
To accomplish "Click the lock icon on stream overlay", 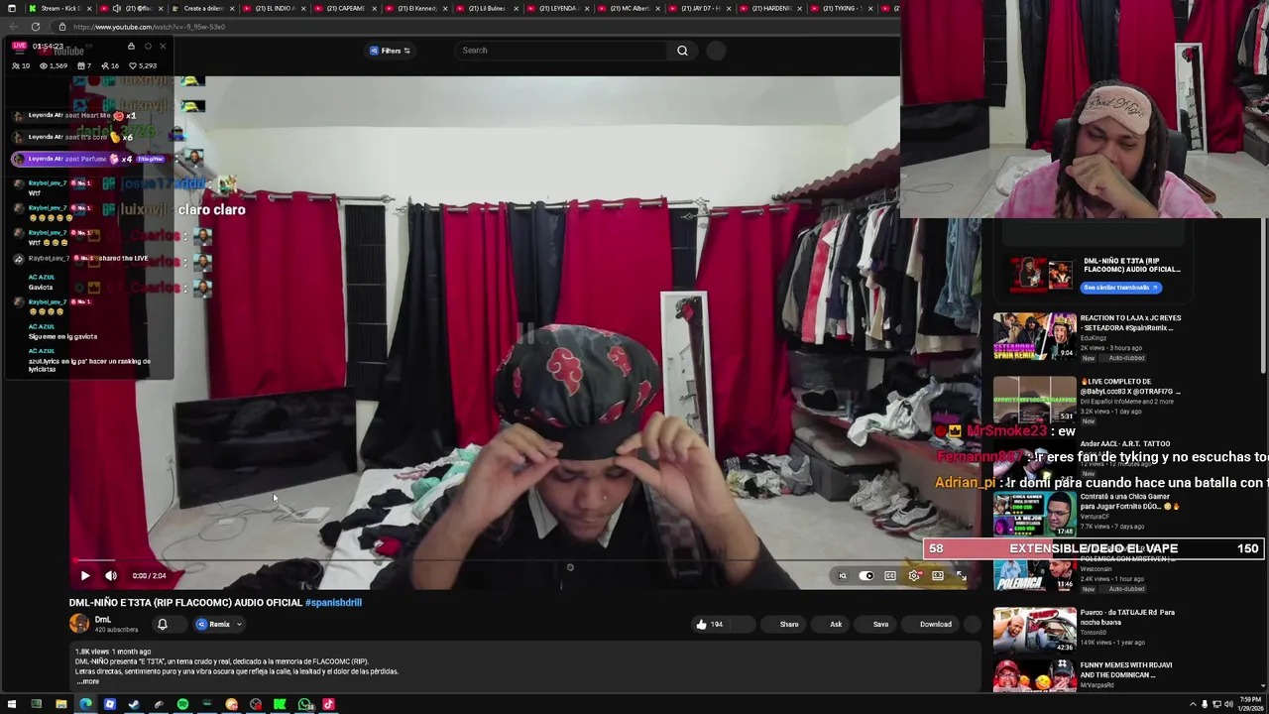I will pos(131,46).
